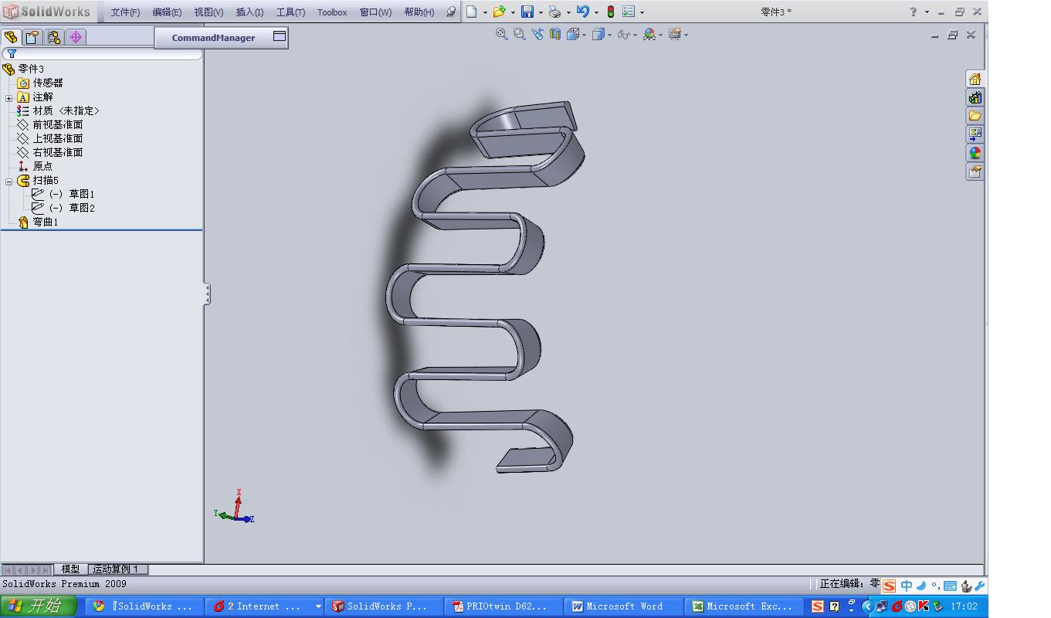Open the View Orientation dropdown arrow
1051x618 pixels.
coord(585,35)
